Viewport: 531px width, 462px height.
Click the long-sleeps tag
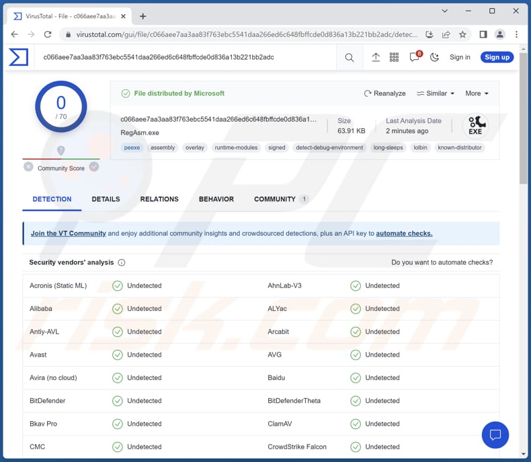pyautogui.click(x=388, y=148)
